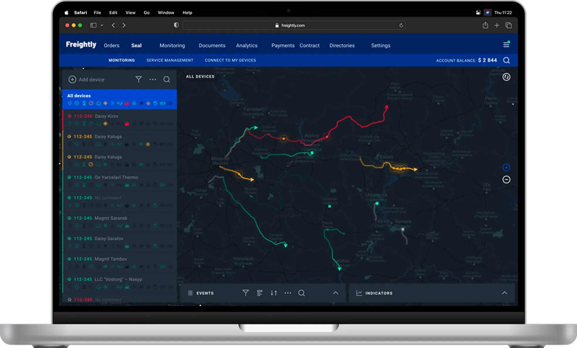Open the hamburger menu in header
The image size is (577, 348).
(506, 45)
